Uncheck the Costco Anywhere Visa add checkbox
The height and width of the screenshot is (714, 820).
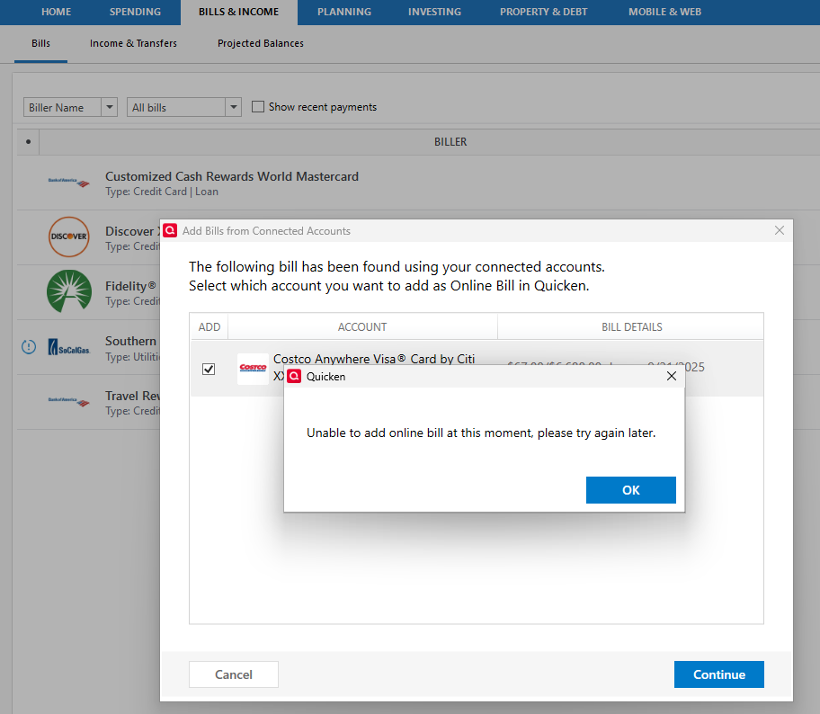209,370
